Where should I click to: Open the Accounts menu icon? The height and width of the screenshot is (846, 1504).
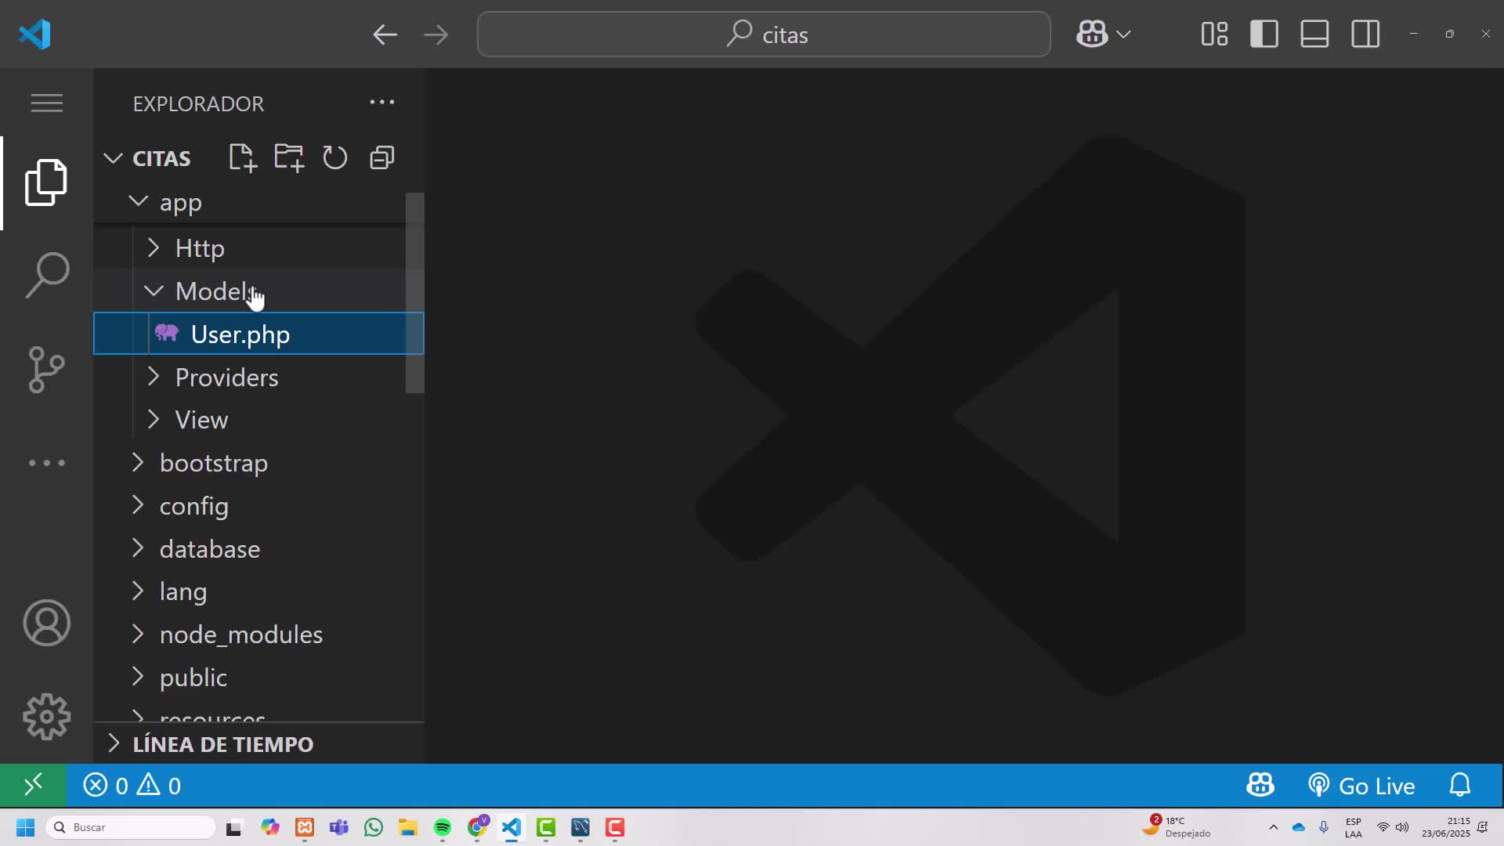pyautogui.click(x=46, y=623)
